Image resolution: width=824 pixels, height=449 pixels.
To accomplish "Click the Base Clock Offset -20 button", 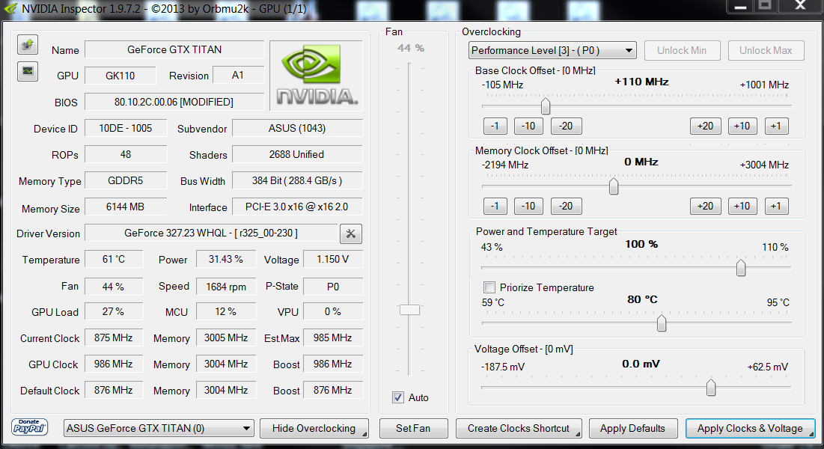I will [566, 126].
